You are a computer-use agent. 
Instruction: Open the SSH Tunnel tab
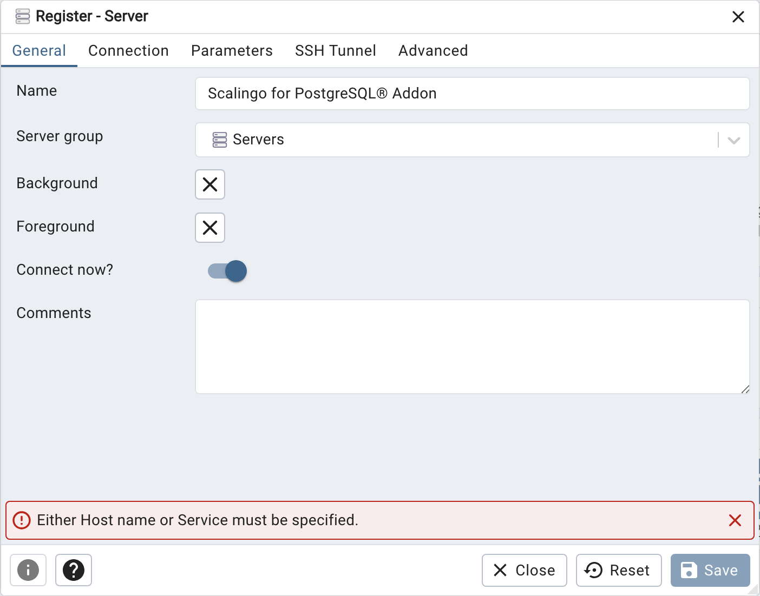pyautogui.click(x=336, y=51)
